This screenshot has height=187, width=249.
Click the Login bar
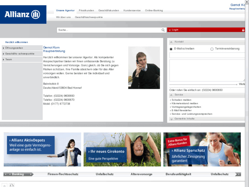coord(206,30)
